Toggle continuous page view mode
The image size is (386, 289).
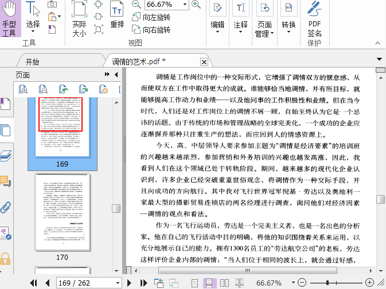pyautogui.click(x=209, y=283)
